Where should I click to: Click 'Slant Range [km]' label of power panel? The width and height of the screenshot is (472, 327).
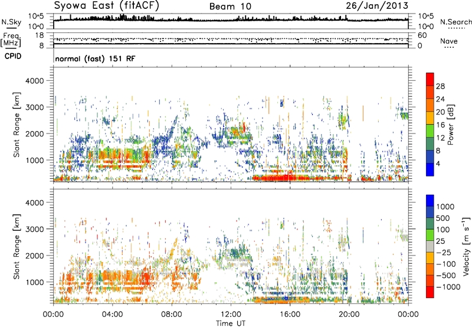(17, 125)
